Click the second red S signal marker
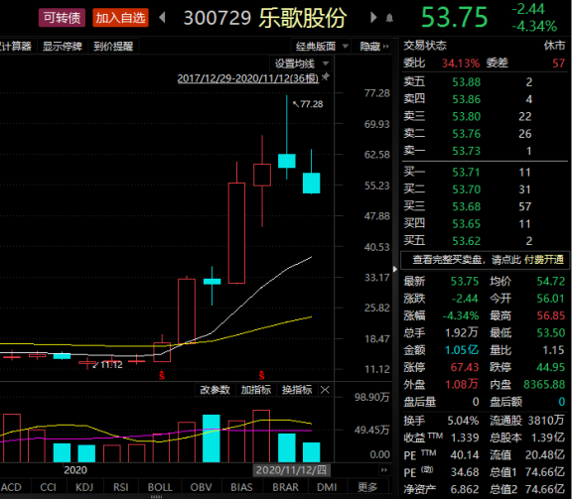Viewport: 572px width, 500px height. point(261,375)
